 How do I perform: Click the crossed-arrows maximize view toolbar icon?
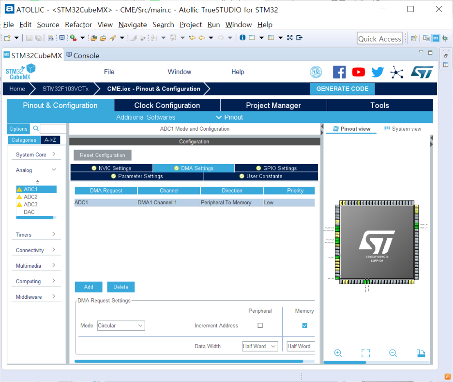290,38
